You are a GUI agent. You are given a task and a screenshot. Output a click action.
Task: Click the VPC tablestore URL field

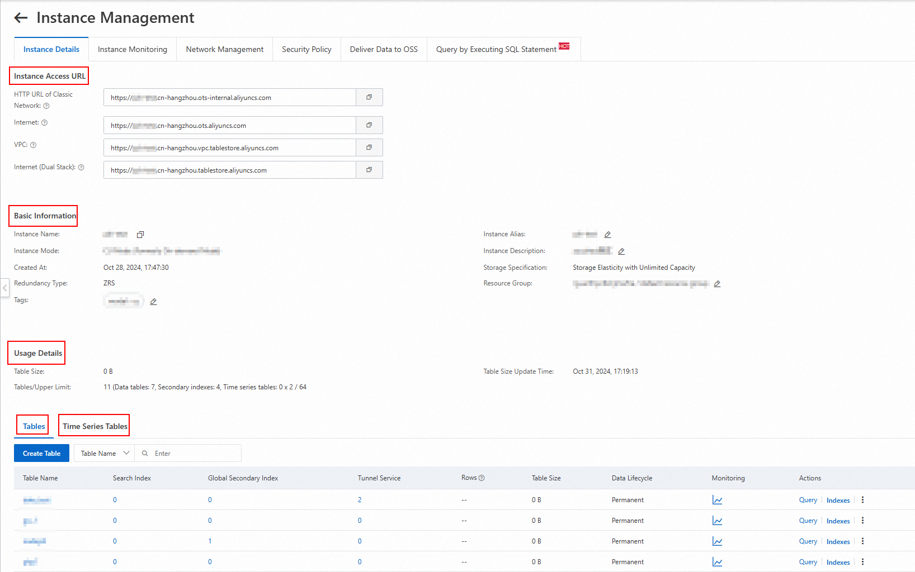point(230,147)
